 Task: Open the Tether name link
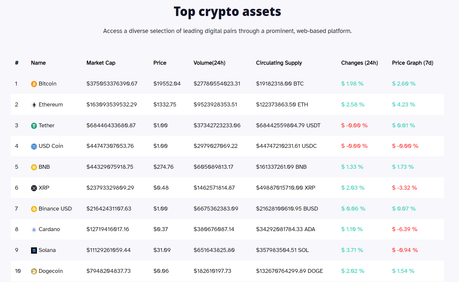(x=46, y=125)
